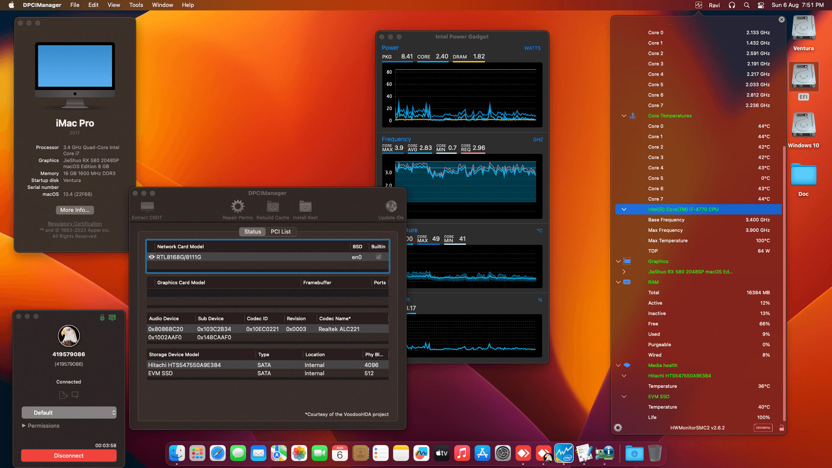Open the Trash in the Dock
The height and width of the screenshot is (468, 832).
655,453
